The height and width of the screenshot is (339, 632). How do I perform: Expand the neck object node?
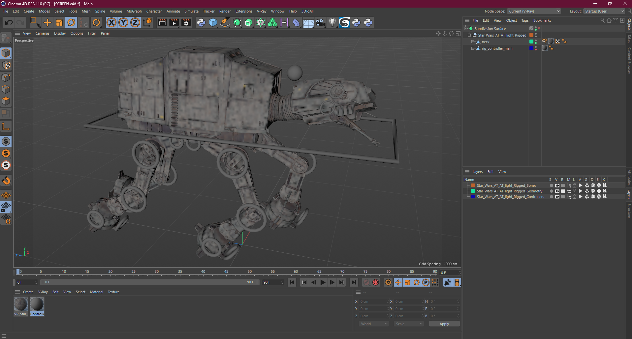[x=473, y=42]
